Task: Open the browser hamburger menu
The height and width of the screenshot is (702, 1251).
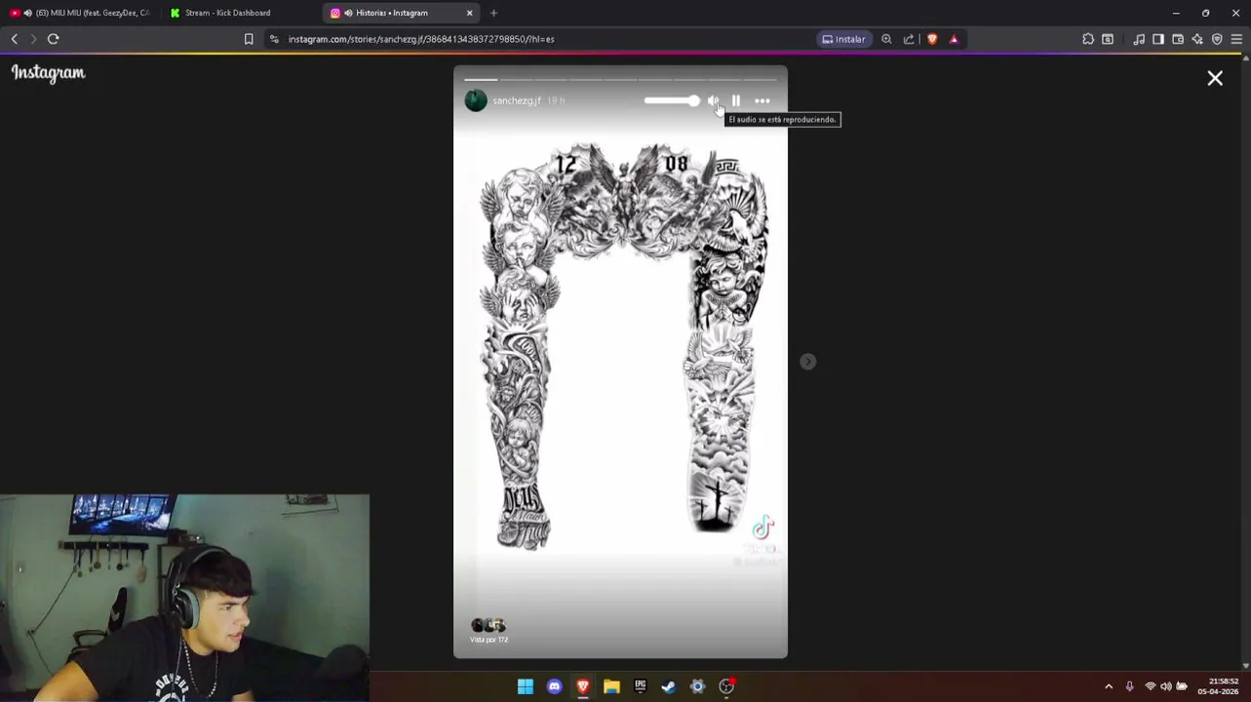Action: (1236, 39)
